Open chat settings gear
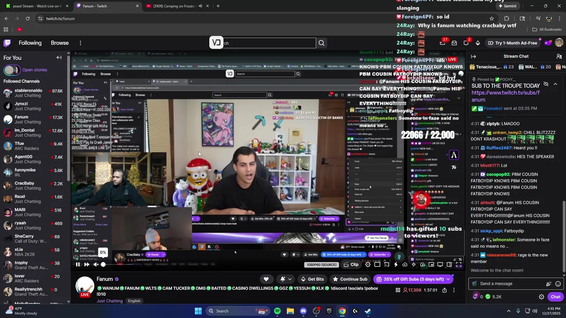The image size is (566, 318). click(541, 297)
